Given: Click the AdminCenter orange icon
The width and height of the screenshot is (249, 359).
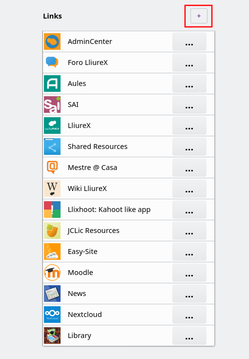Looking at the screenshot, I should [52, 42].
